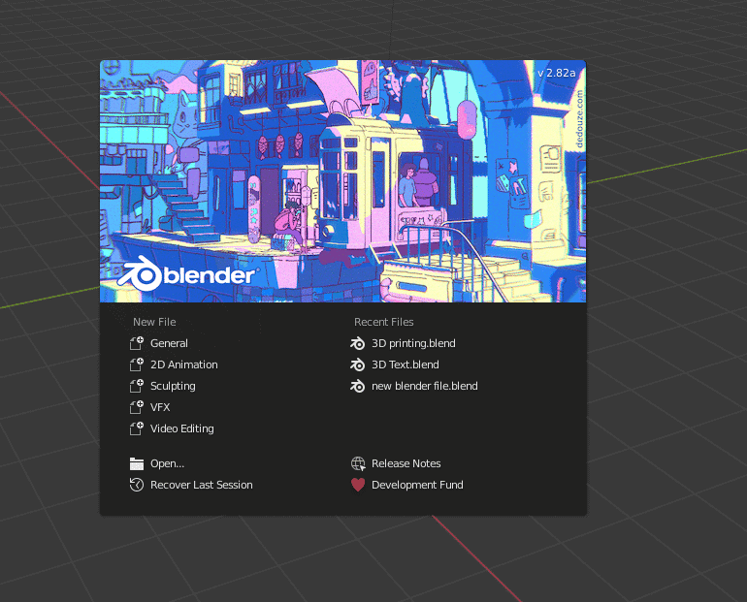Open recent file 3D Text.blend
Image resolution: width=747 pixels, height=602 pixels.
[x=406, y=364]
